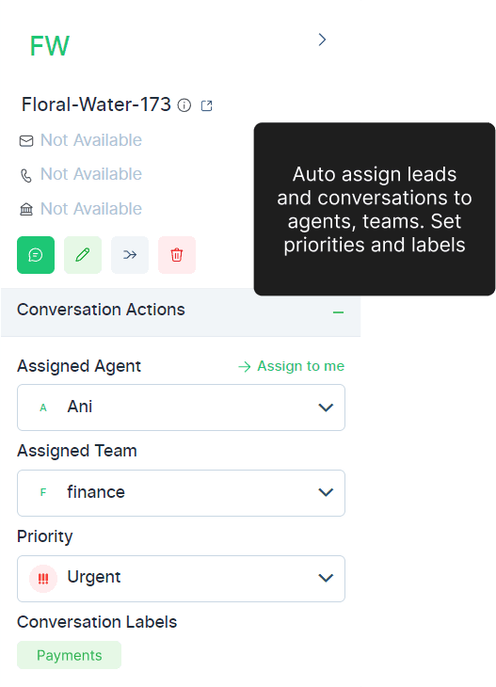Click the Payments conversation label
Viewport: 496px width, 687px height.
point(70,655)
